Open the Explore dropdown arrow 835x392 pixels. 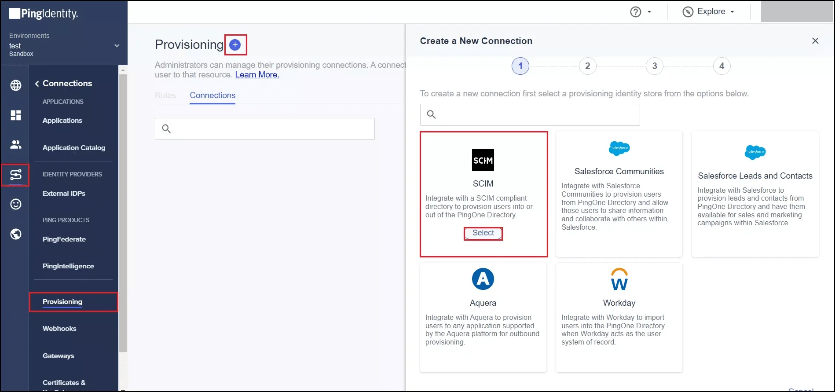(x=732, y=12)
